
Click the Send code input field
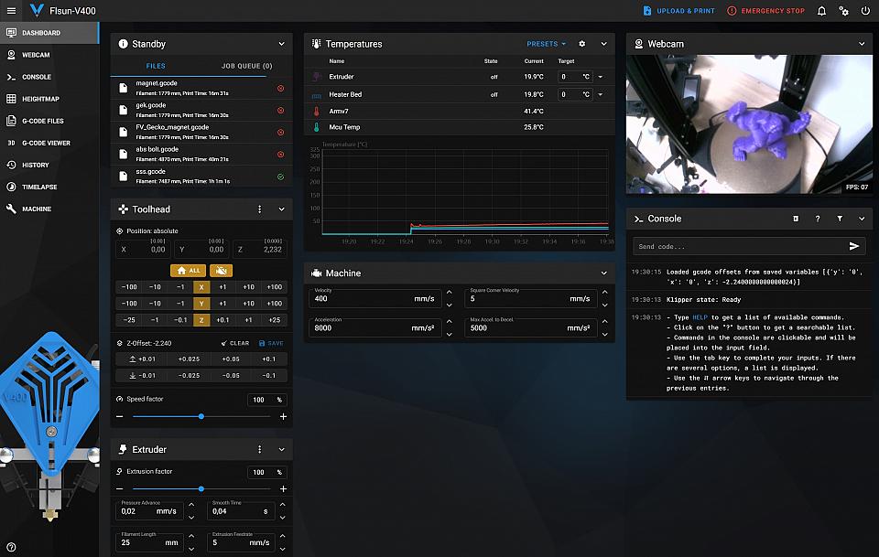coord(740,246)
